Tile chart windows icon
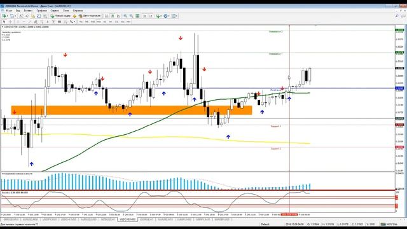Image resolution: width=407 pixels, height=229 pixels. pos(137,16)
